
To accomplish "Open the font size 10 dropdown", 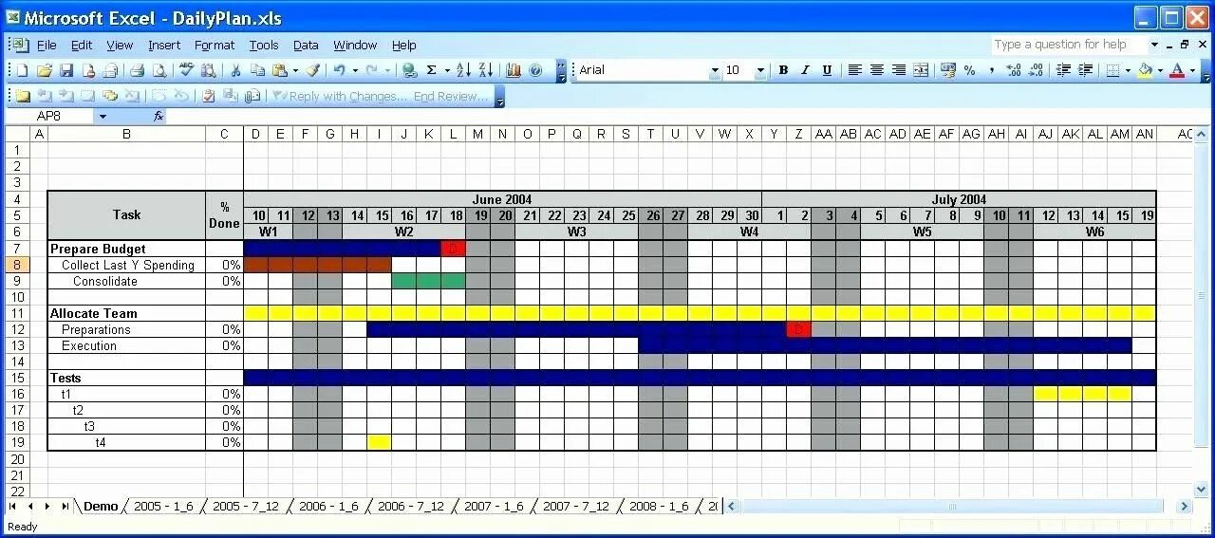I will 759,70.
